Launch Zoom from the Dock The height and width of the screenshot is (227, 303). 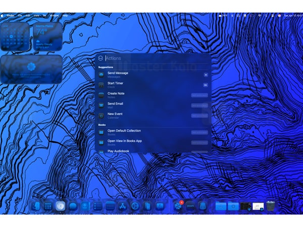(x=190, y=206)
